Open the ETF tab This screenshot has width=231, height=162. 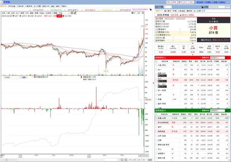(204, 11)
